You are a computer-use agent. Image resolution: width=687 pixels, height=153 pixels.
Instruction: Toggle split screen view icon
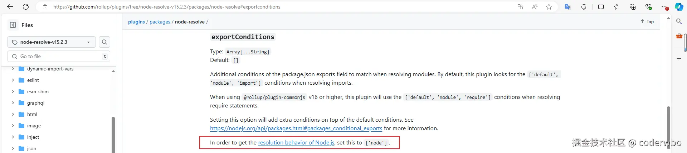[x=601, y=7]
